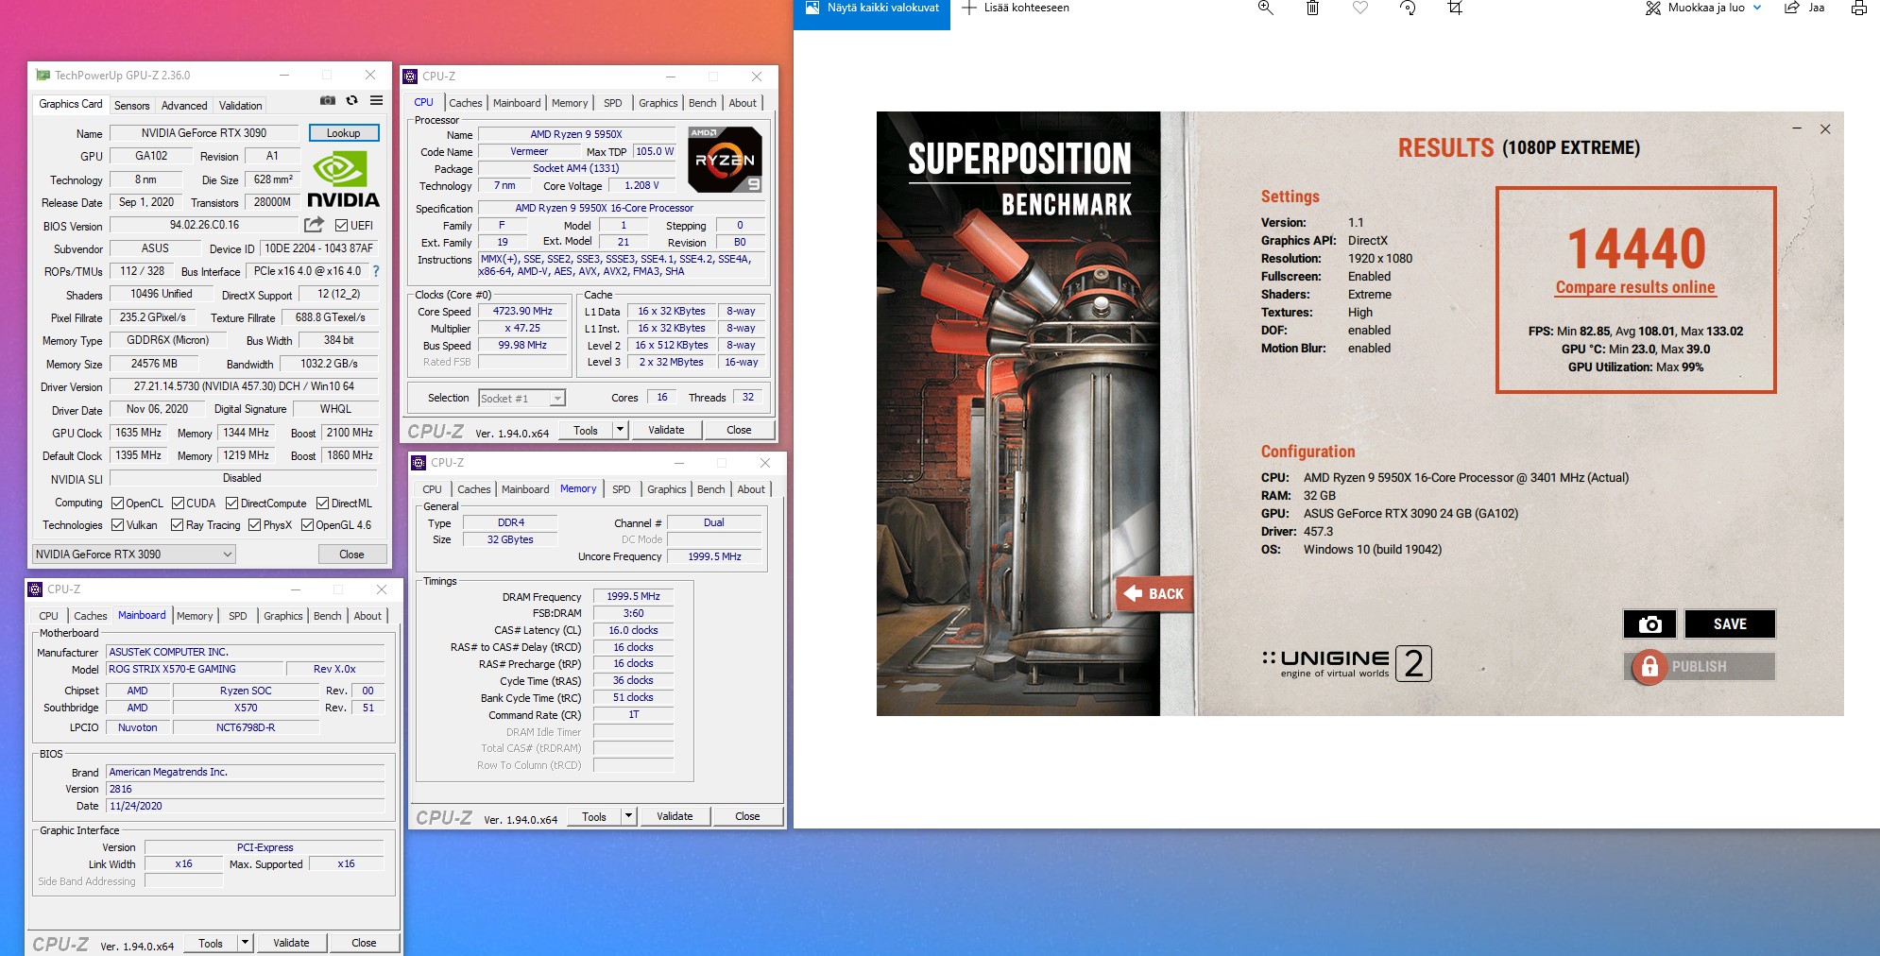Screen dimensions: 1880x956
Task: Click the share Jaa icon
Action: point(1791,8)
